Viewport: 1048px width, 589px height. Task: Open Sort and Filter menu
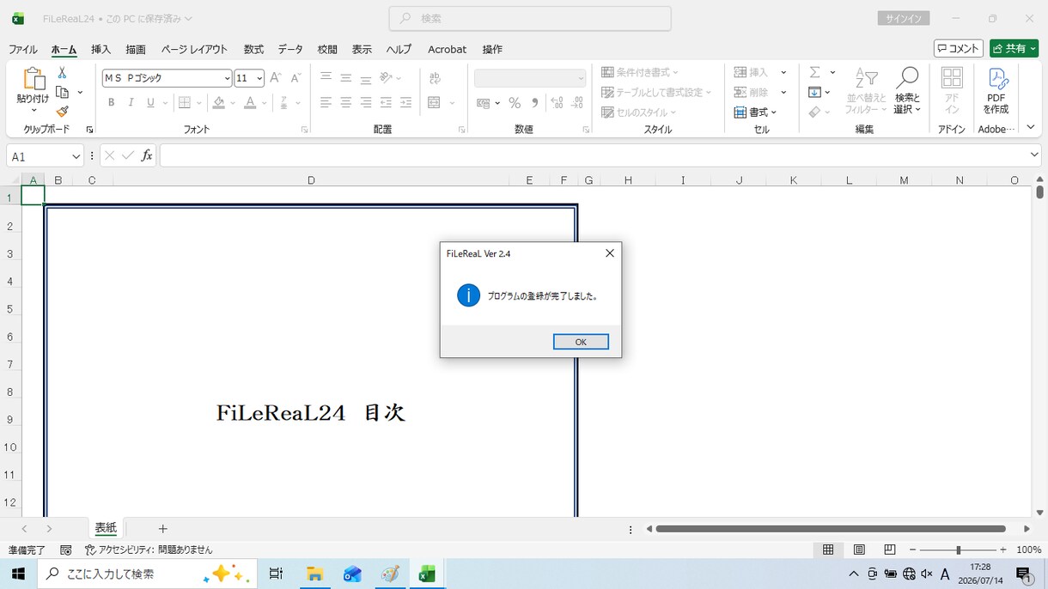click(865, 91)
